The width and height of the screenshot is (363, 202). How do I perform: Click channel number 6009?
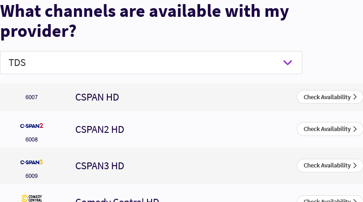[x=32, y=176]
